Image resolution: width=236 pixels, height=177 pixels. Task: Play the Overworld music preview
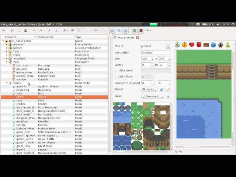point(168,96)
